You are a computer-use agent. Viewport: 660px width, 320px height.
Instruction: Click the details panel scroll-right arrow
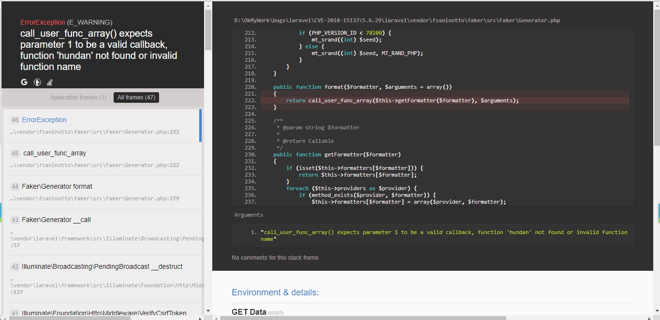pos(650,318)
